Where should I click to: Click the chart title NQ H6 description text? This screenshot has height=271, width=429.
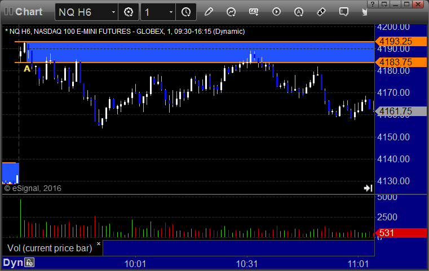tap(125, 32)
